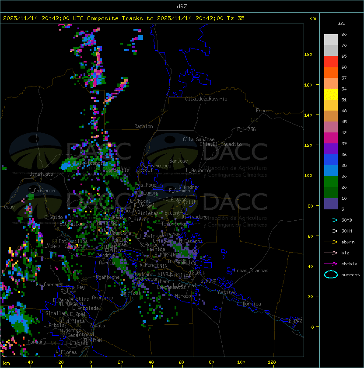Click the 'Mirador' map label
364x368 pixels.
click(185, 296)
